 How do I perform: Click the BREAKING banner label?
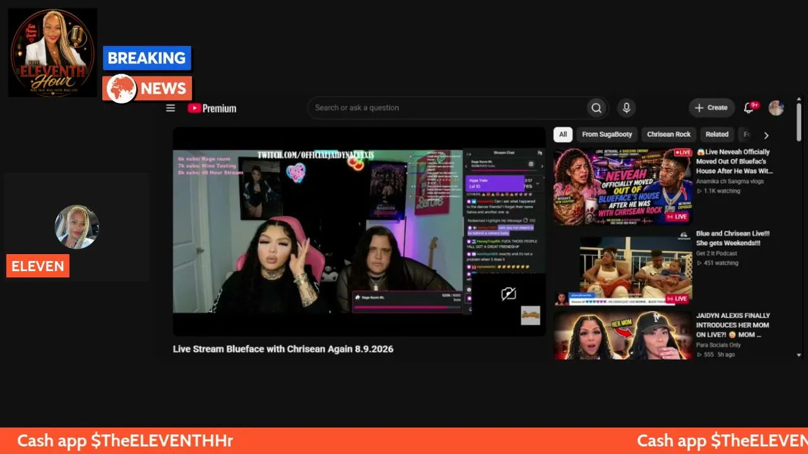pyautogui.click(x=146, y=58)
